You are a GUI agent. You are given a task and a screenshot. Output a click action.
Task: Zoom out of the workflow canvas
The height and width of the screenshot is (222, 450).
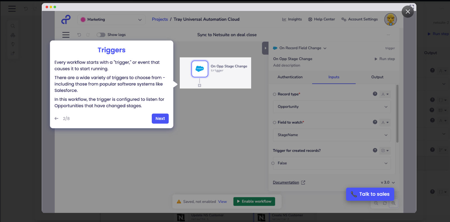[376, 203]
